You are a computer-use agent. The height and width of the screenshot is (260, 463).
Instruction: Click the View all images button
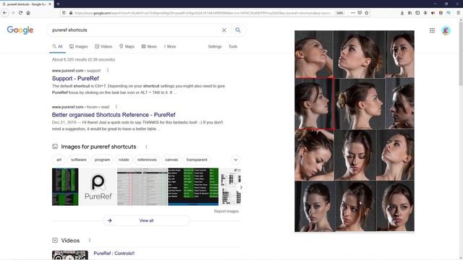(x=146, y=220)
